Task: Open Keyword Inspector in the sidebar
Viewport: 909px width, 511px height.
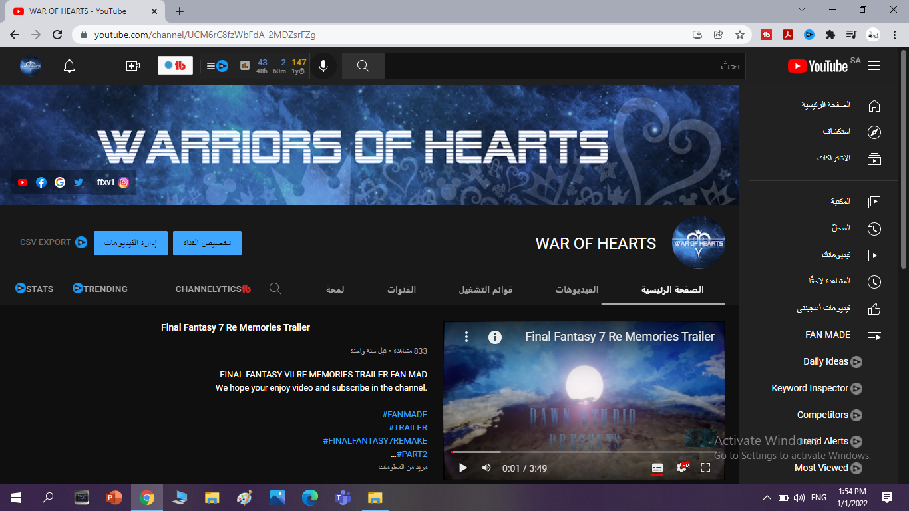Action: (817, 388)
